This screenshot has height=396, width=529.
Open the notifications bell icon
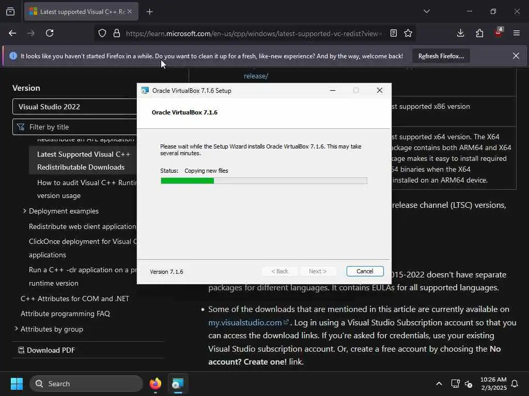[x=515, y=384]
